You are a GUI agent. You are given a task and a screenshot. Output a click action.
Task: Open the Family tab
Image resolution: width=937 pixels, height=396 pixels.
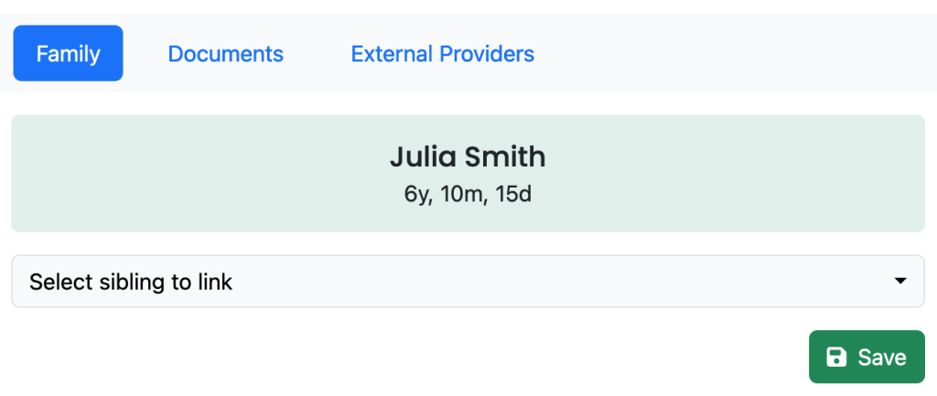(68, 53)
